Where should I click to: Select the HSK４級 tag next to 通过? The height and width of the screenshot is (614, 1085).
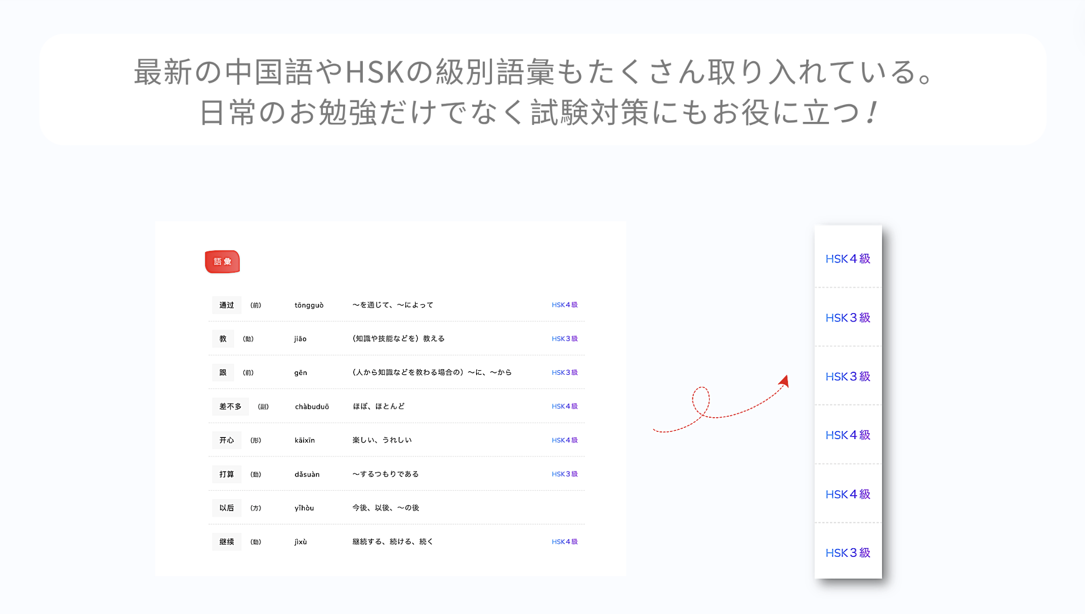[564, 304]
